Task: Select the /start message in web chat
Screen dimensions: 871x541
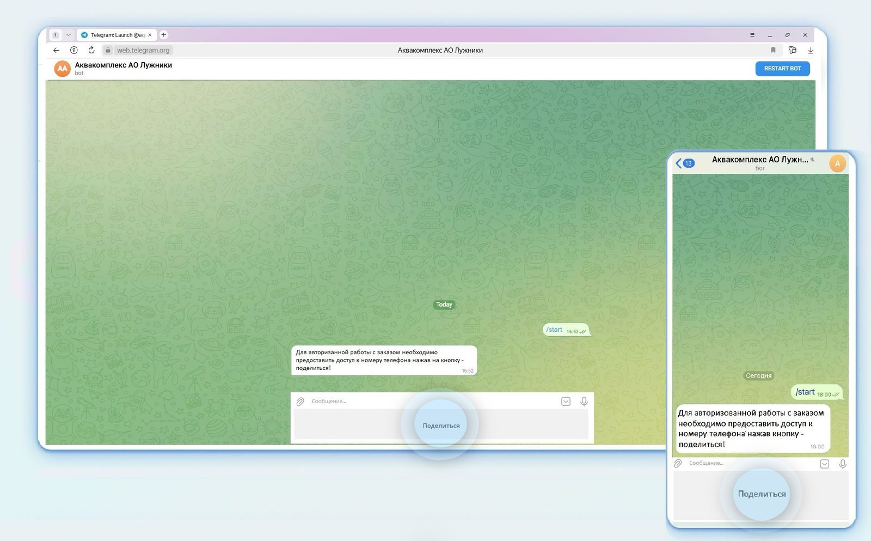Action: click(566, 330)
